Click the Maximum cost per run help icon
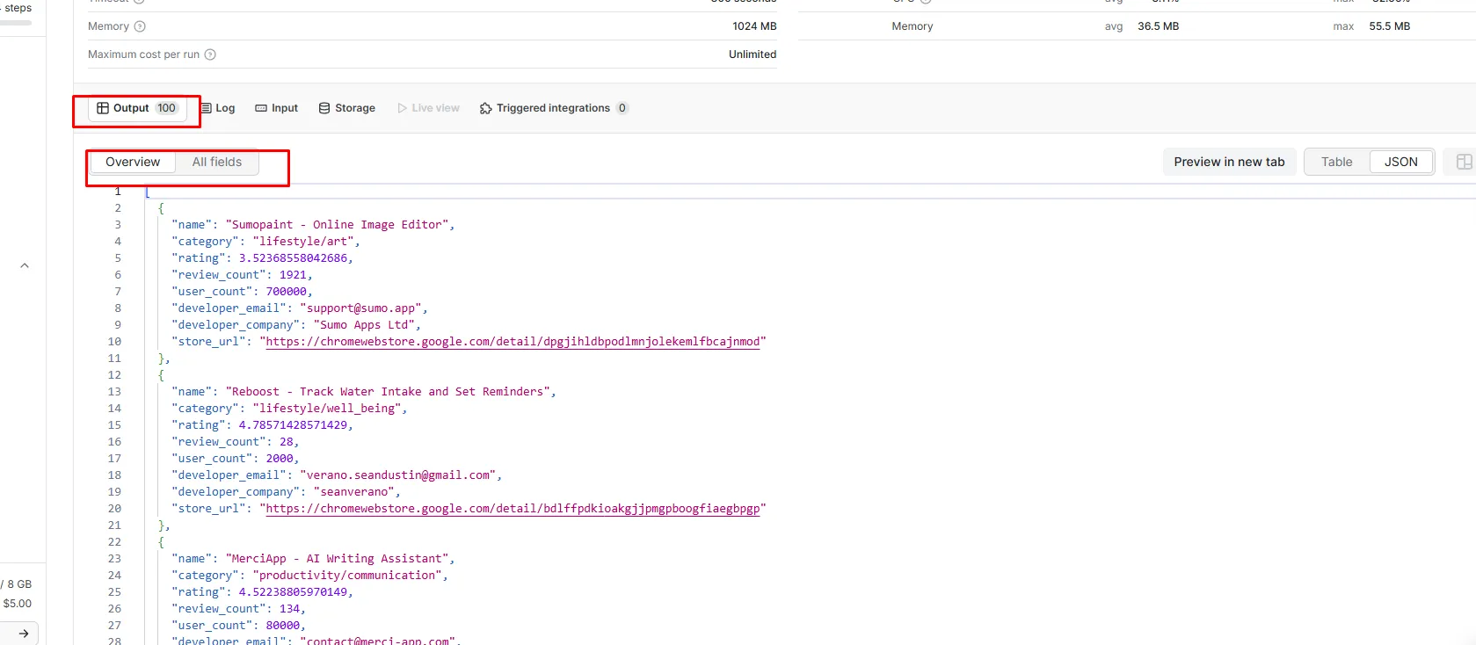1476x645 pixels. pos(210,54)
